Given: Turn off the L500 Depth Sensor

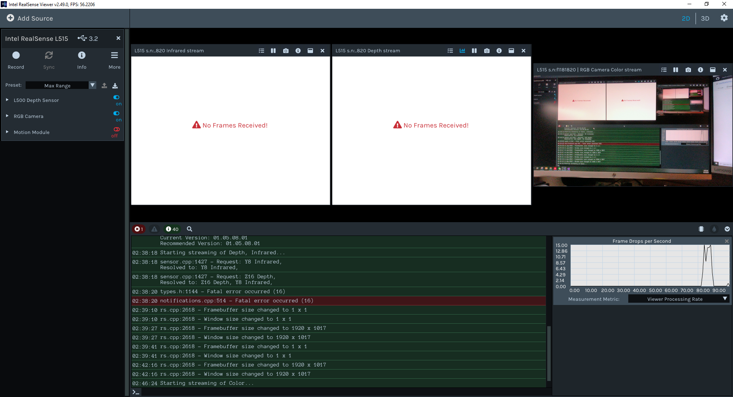Looking at the screenshot, I should click(117, 97).
